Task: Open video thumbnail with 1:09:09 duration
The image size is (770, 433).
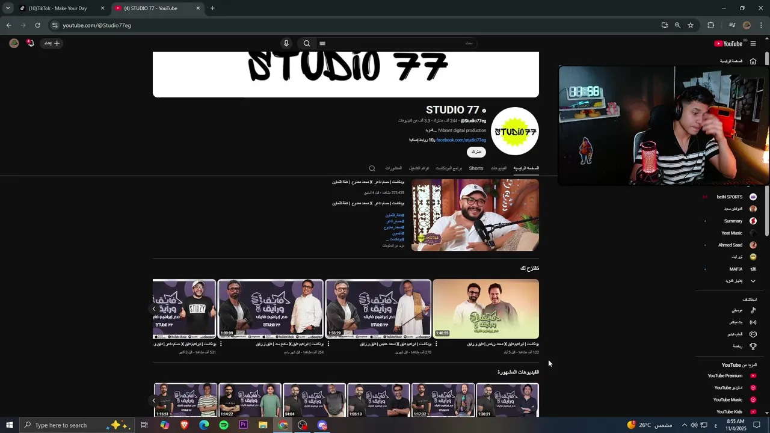Action: click(x=270, y=309)
